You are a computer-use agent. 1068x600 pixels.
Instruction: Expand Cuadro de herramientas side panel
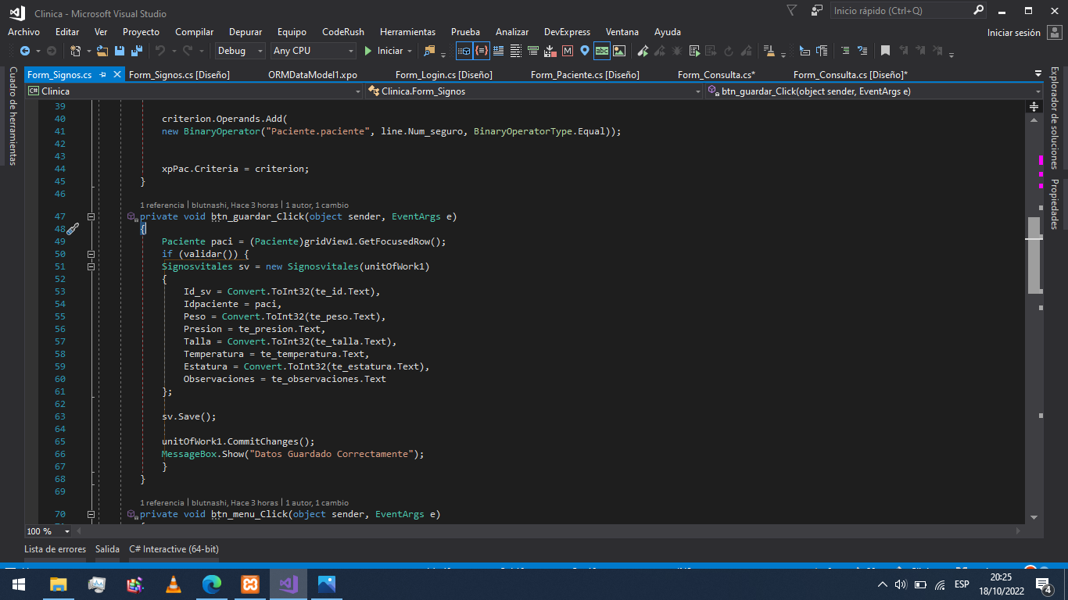[13, 116]
